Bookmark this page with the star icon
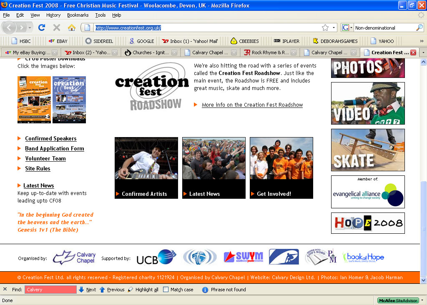 point(325,27)
